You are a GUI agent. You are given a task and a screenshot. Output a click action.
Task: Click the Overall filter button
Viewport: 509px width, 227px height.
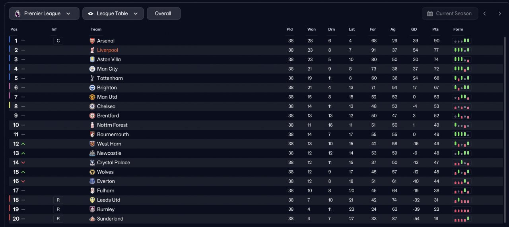[163, 13]
